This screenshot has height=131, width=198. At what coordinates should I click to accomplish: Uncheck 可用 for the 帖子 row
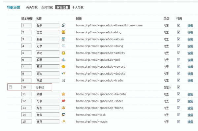pyautogui.click(x=179, y=25)
